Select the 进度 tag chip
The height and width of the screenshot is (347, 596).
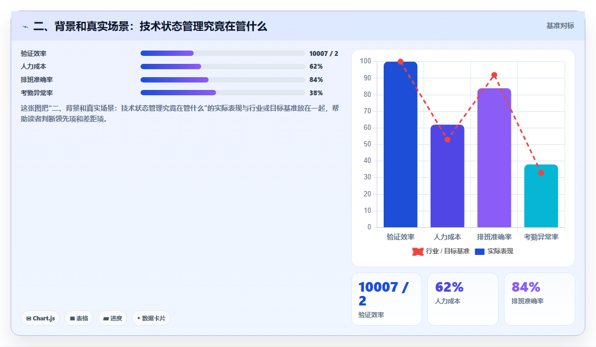coord(112,318)
